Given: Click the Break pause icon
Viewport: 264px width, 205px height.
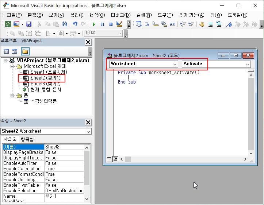Looking at the screenshot, I should pyautogui.click(x=102, y=24).
